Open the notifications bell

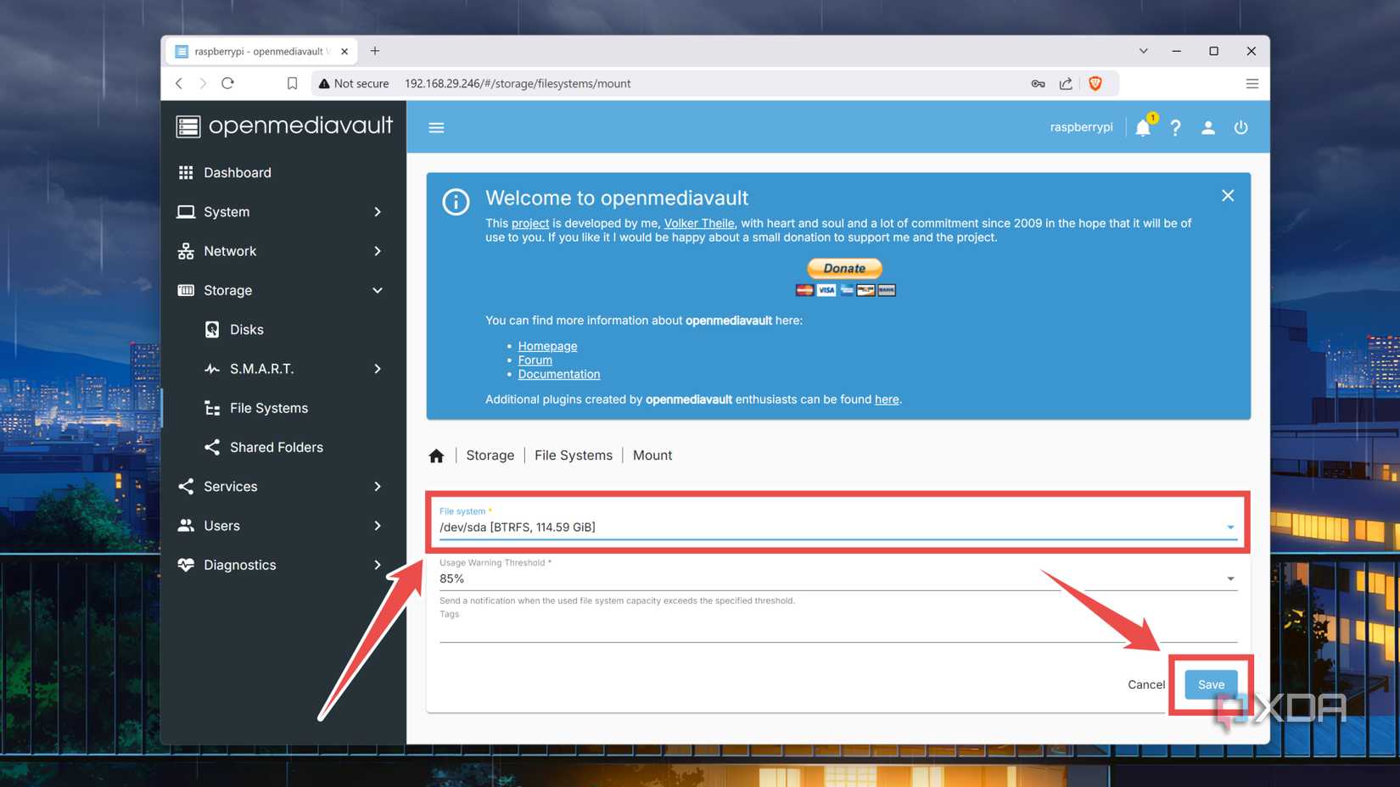[x=1143, y=127]
